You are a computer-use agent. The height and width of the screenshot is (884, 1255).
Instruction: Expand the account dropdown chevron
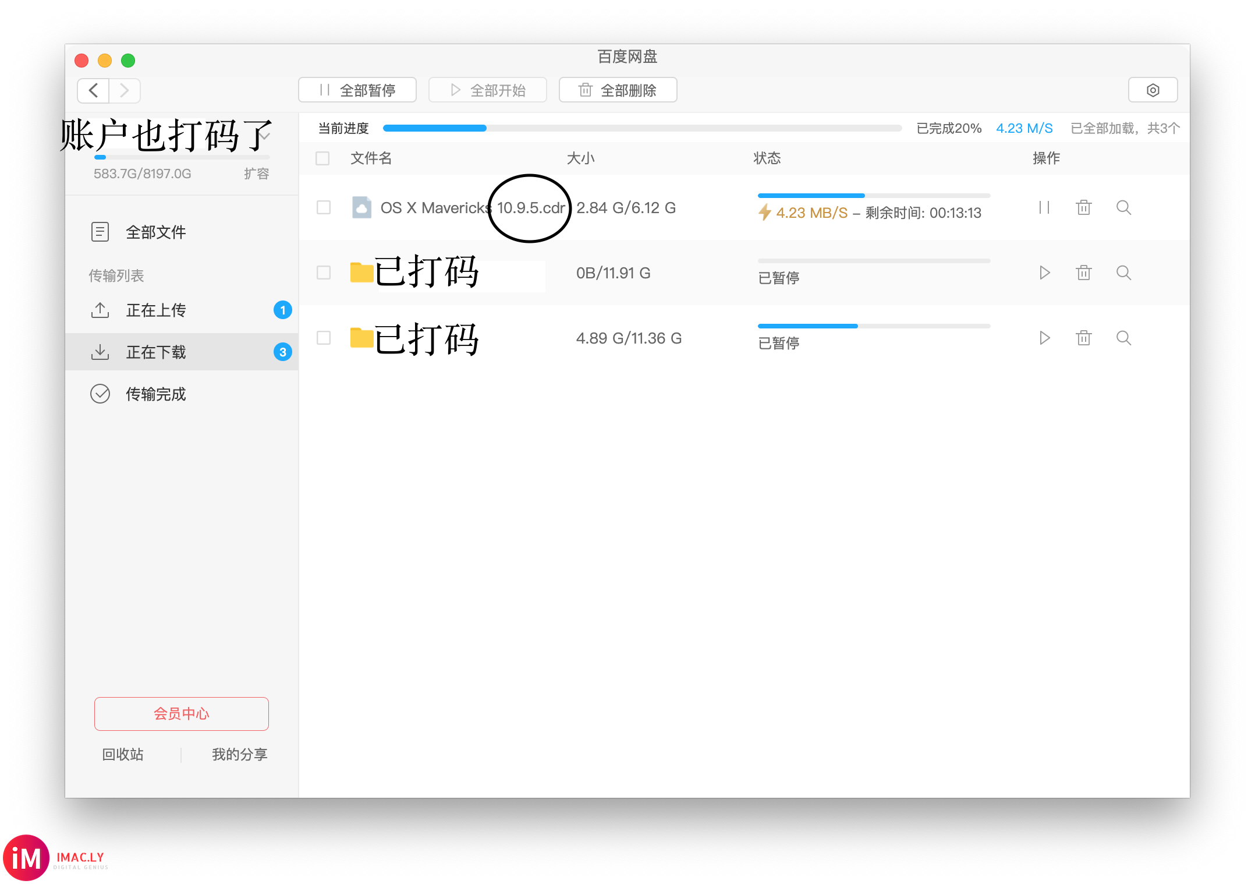point(265,136)
